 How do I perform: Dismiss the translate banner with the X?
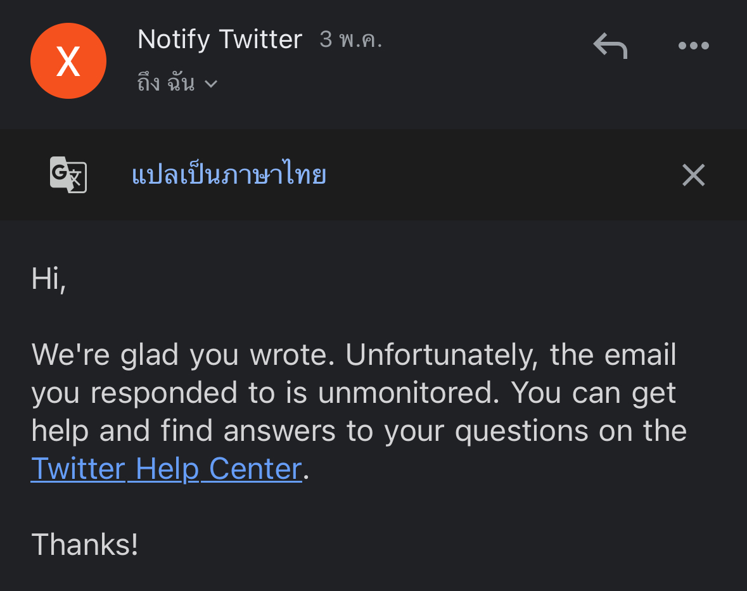coord(693,175)
